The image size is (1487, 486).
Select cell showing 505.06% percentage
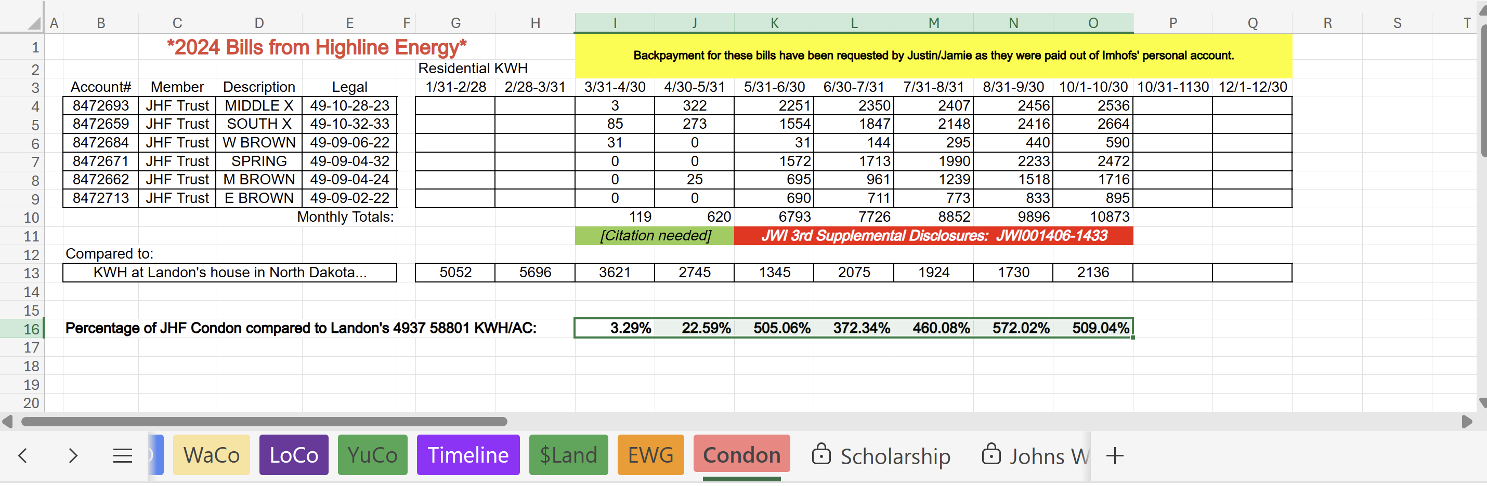tap(774, 328)
